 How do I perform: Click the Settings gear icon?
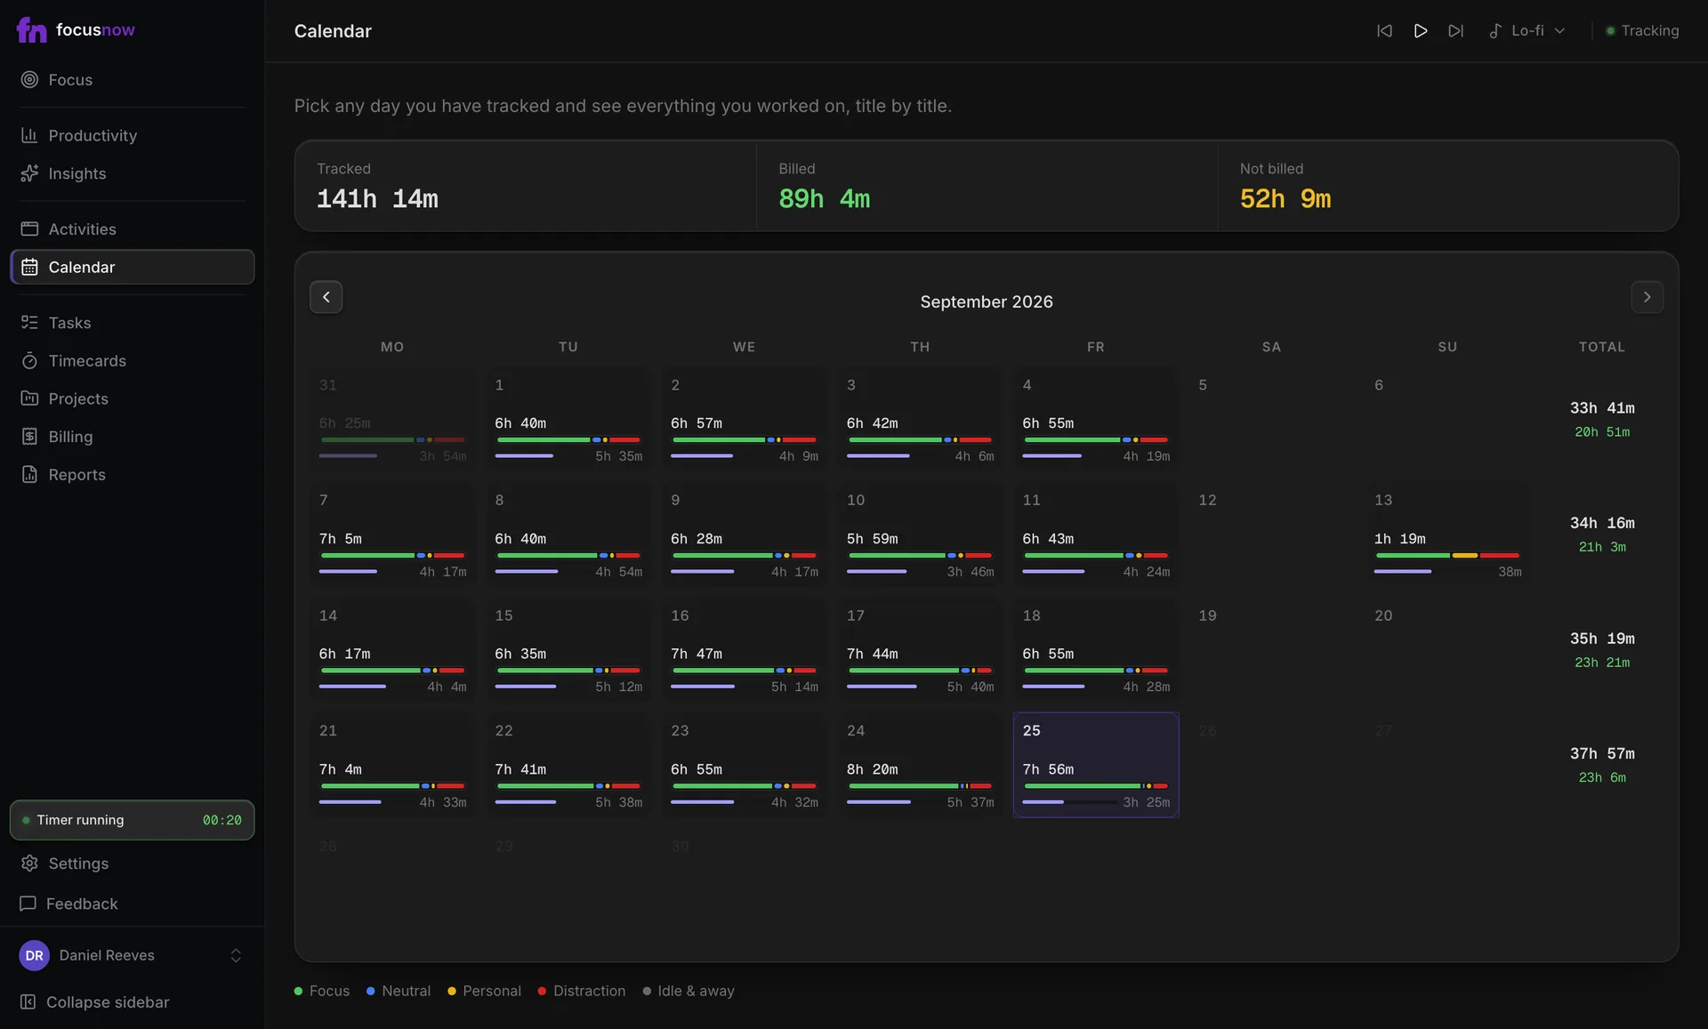pos(29,864)
